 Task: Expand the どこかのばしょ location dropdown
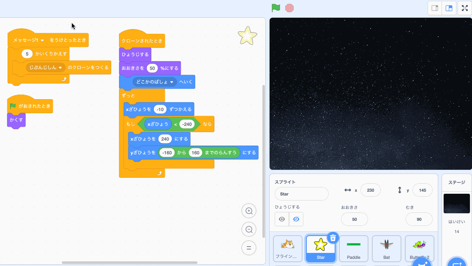point(172,82)
